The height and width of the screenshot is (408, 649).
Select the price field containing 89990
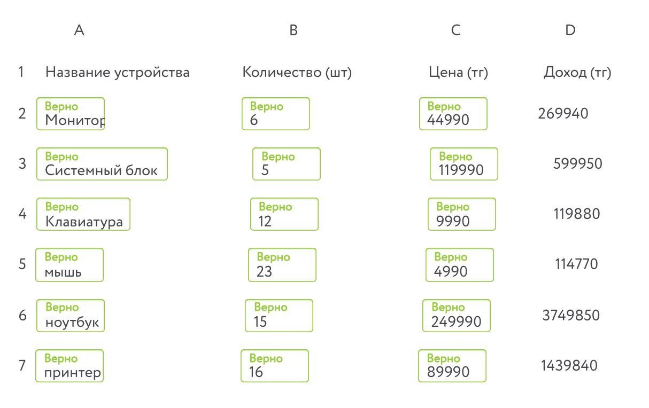(x=452, y=366)
